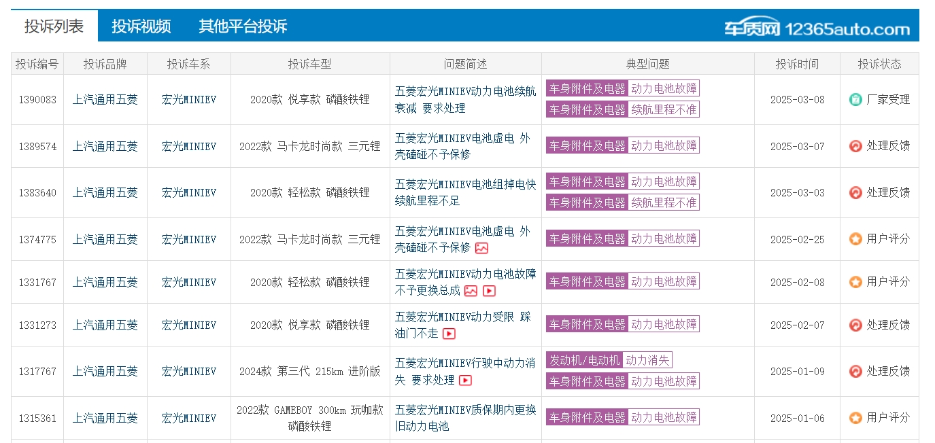Click the image icon in complaint 1374775
Image resolution: width=935 pixels, height=443 pixels.
point(481,249)
